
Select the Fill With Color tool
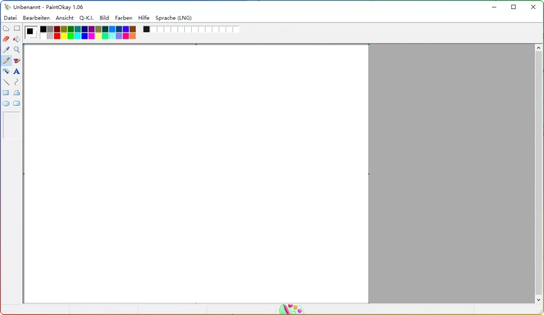click(x=16, y=39)
